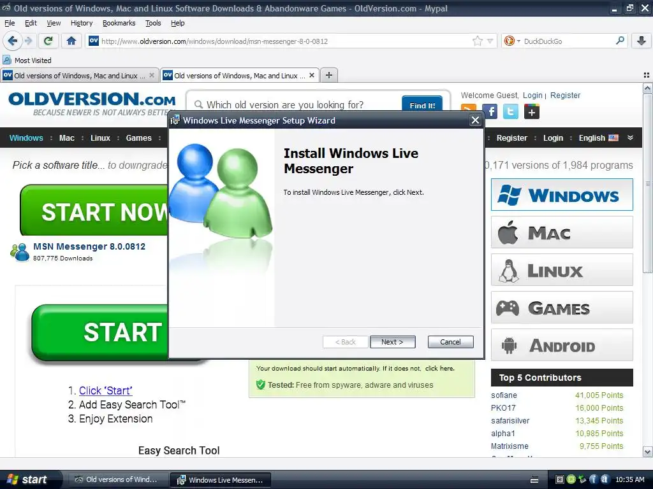653x489 pixels.
Task: Open DuckDuckGo search engine dropdown
Action: click(512, 41)
